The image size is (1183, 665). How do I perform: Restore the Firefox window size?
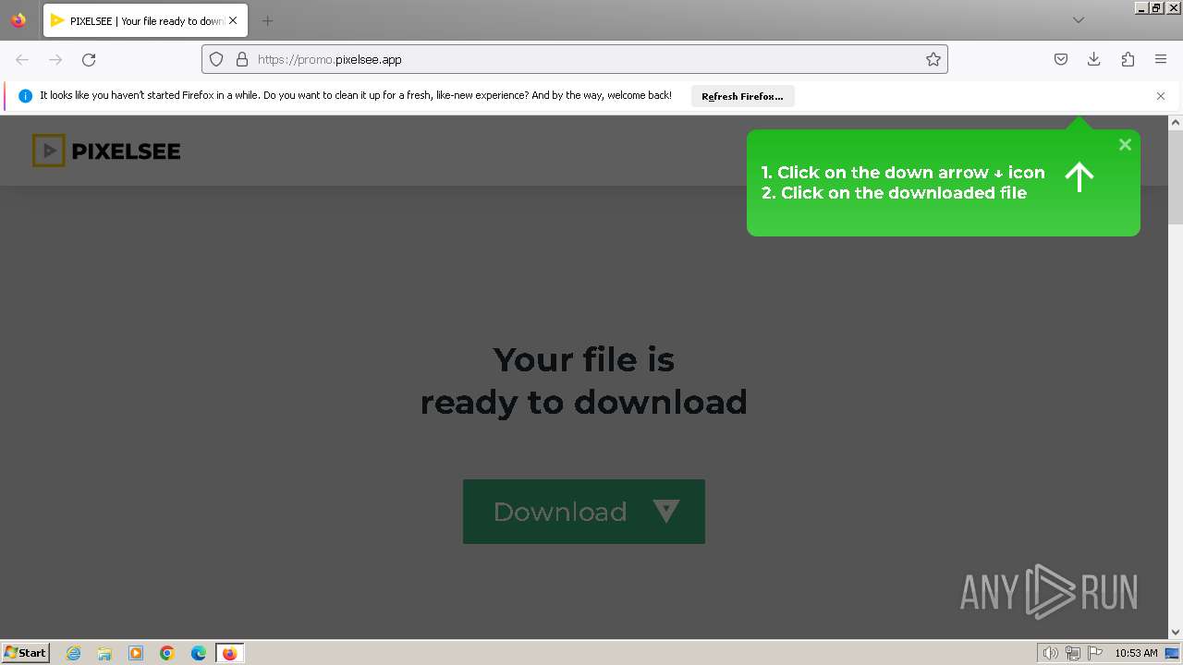point(1156,7)
